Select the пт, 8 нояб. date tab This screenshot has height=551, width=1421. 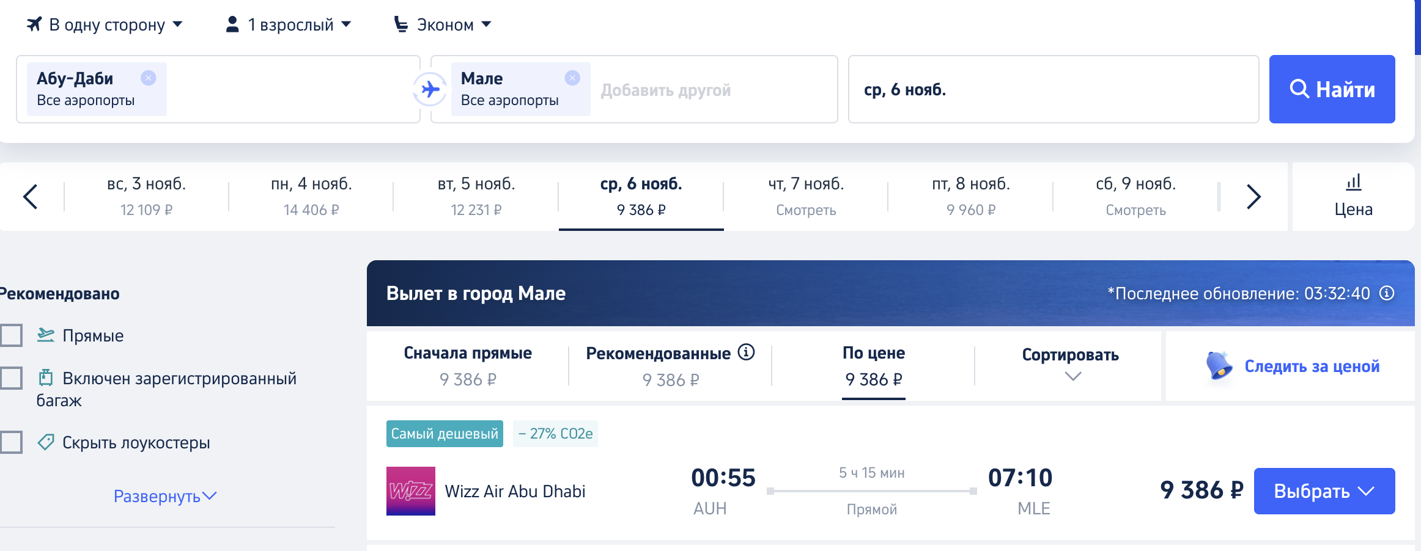click(971, 197)
